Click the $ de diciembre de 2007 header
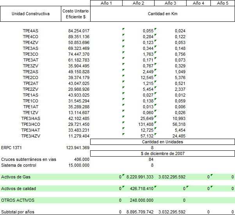Screen dimensions: 235x215 click(163, 153)
